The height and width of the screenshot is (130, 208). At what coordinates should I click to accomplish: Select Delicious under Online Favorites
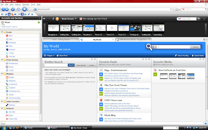pyautogui.click(x=12, y=105)
